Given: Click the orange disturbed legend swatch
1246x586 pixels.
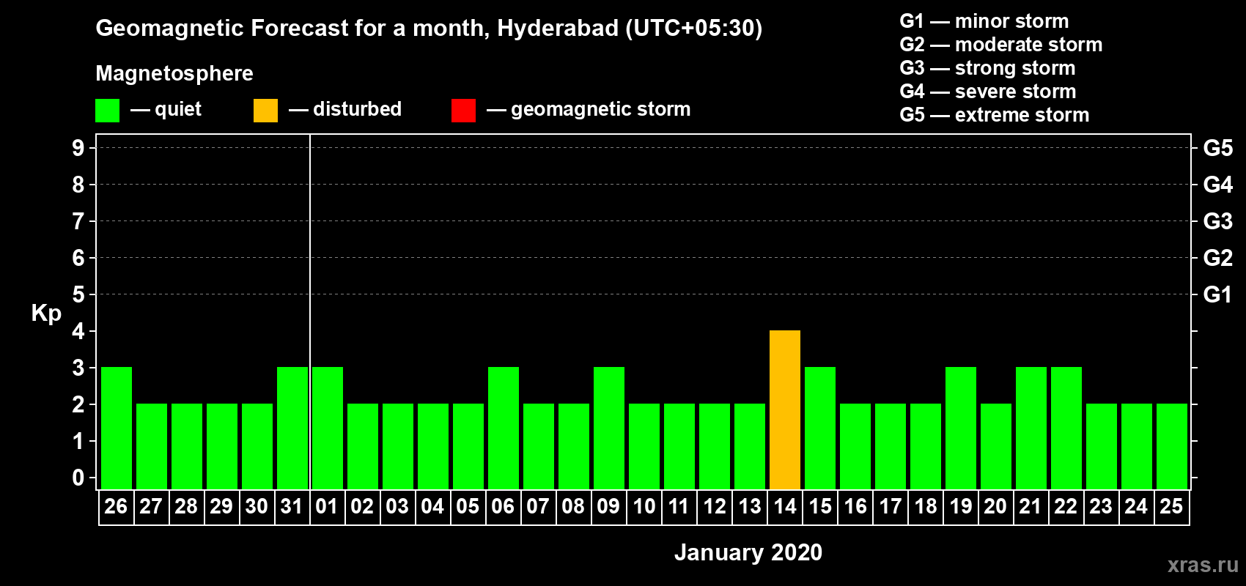Looking at the screenshot, I should [x=265, y=111].
